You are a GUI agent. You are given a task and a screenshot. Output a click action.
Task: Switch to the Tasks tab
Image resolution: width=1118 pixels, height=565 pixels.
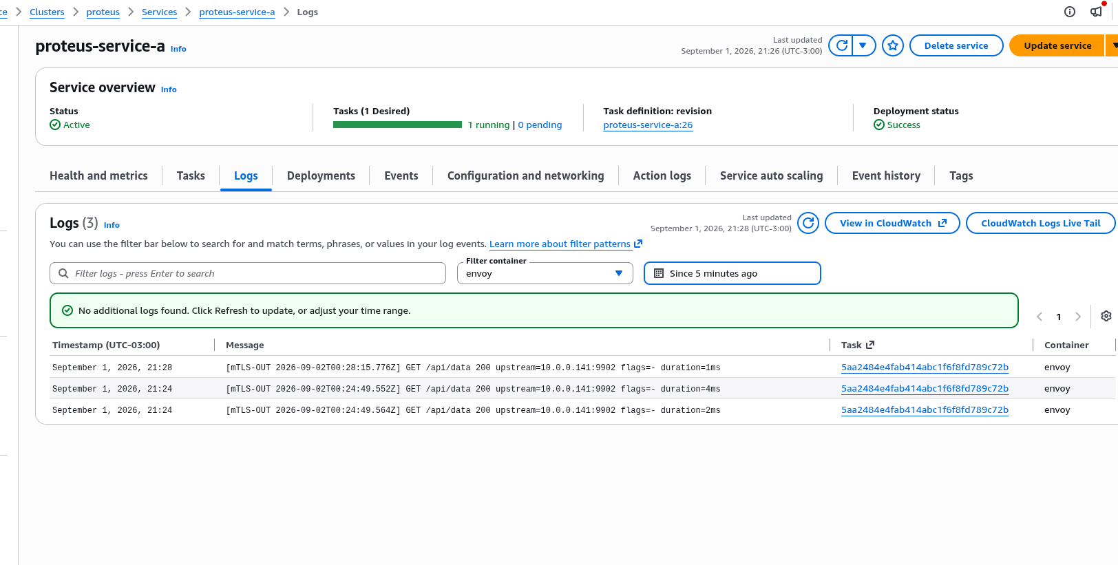191,175
